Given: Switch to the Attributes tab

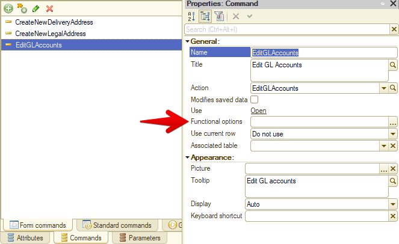Looking at the screenshot, I should pos(25,238).
